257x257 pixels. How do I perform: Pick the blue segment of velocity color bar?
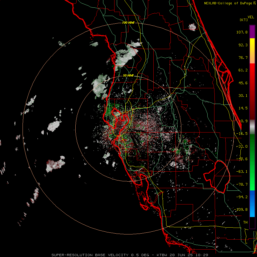pos(252,204)
